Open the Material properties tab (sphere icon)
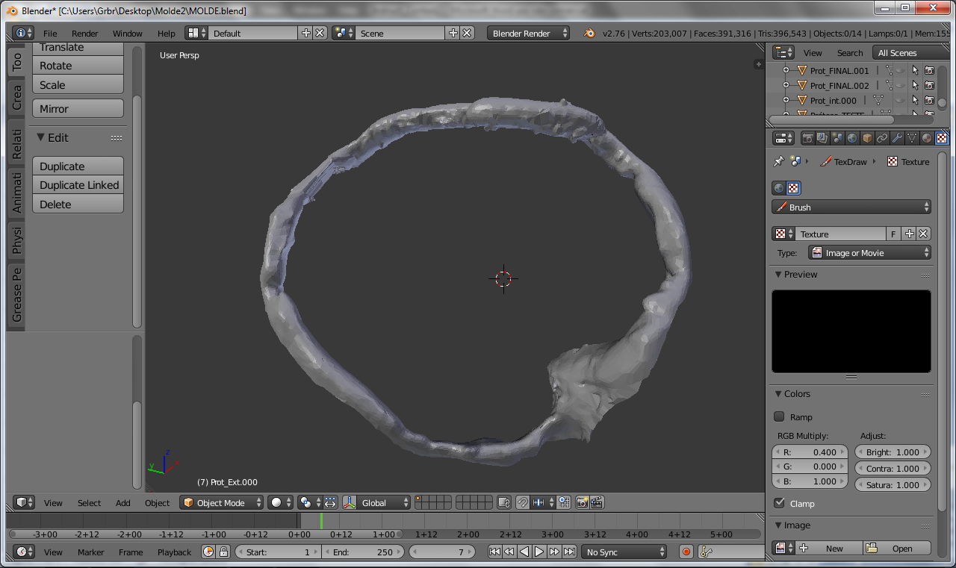Screen dimensions: 956x568 pyautogui.click(x=927, y=138)
